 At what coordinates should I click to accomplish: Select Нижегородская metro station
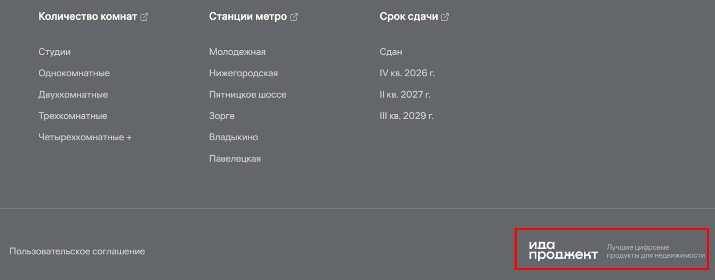pos(243,74)
